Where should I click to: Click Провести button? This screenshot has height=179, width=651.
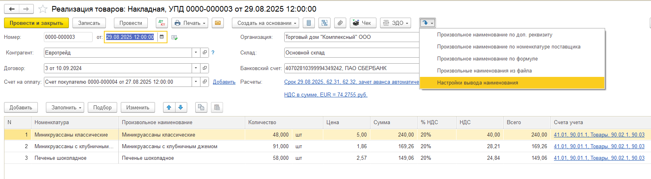click(x=131, y=23)
